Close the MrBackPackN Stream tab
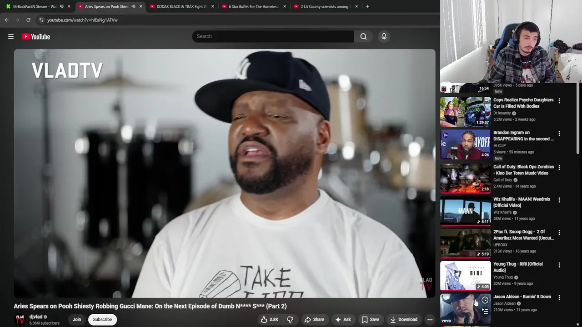The width and height of the screenshot is (582, 327). pos(69,6)
